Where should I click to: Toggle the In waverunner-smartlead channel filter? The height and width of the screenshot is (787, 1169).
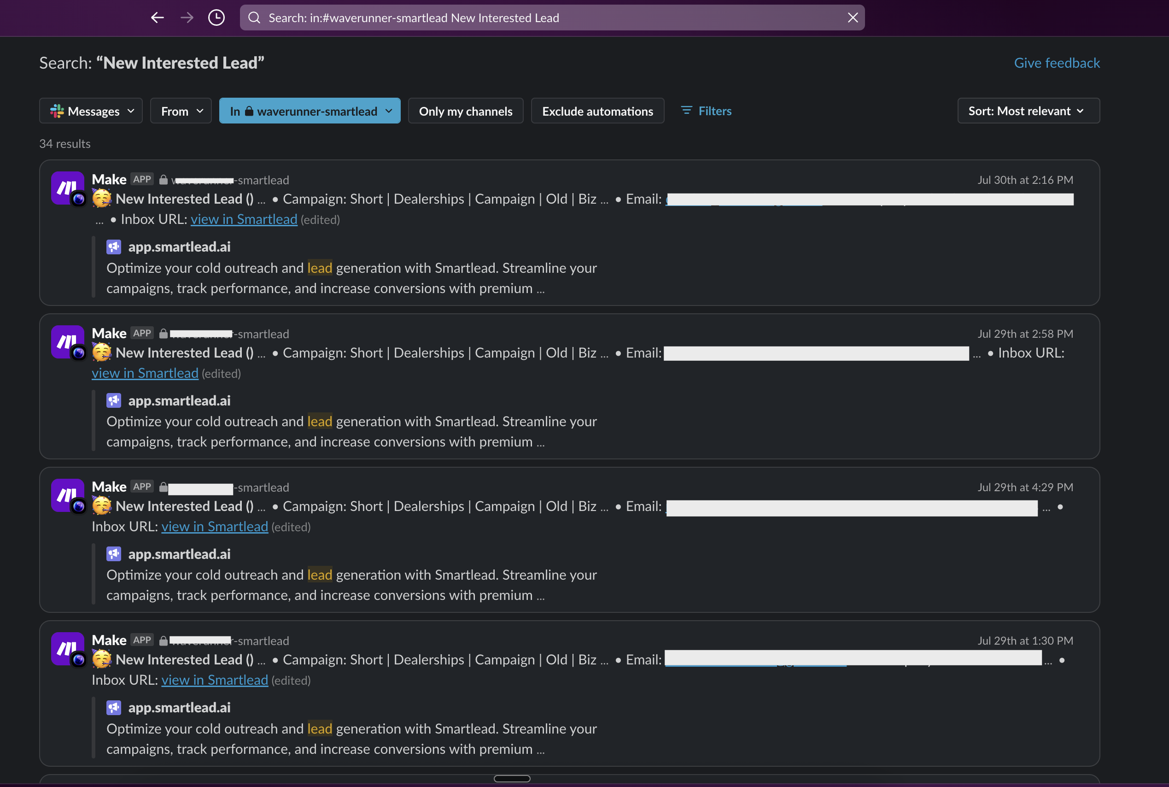point(310,111)
